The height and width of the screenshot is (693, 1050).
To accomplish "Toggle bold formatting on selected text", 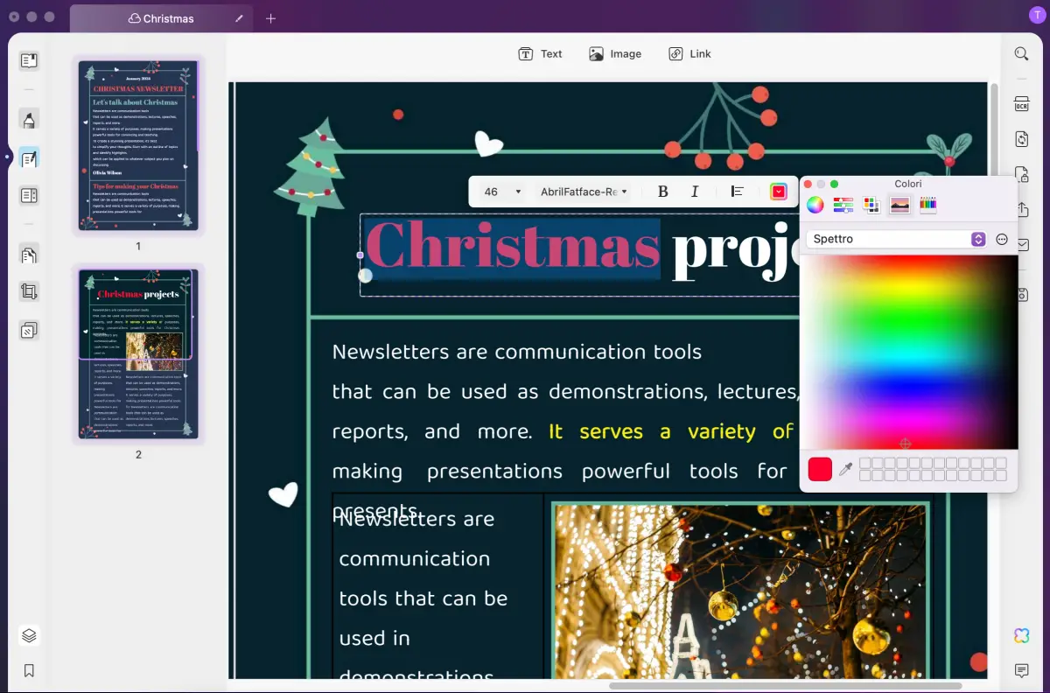I will pos(662,192).
